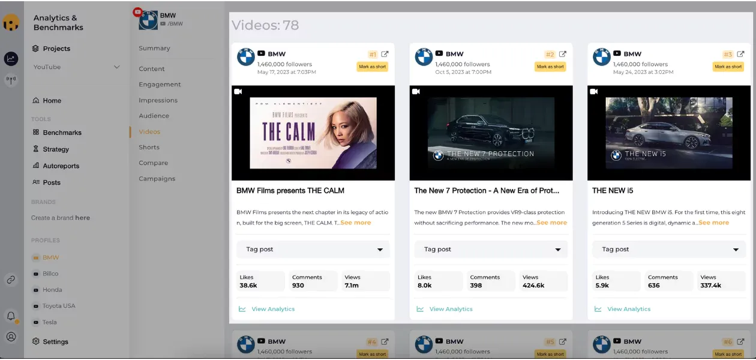Open THE CALM video thumbnail
This screenshot has width=756, height=360.
coord(313,133)
